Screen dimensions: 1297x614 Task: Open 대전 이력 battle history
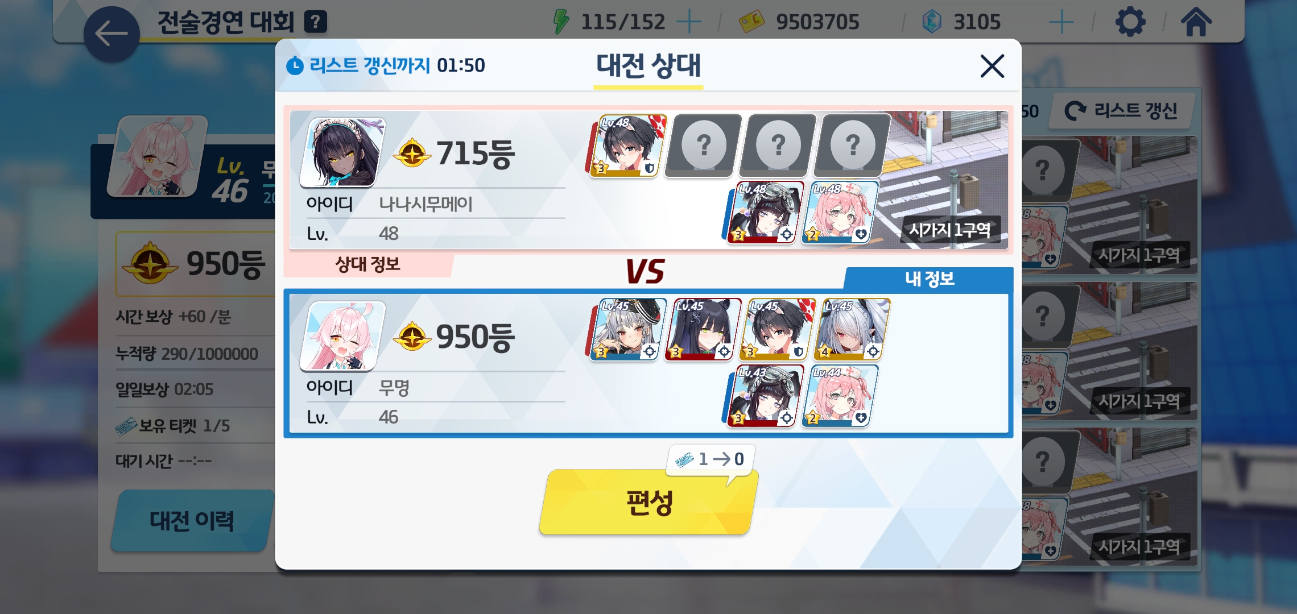[x=192, y=520]
